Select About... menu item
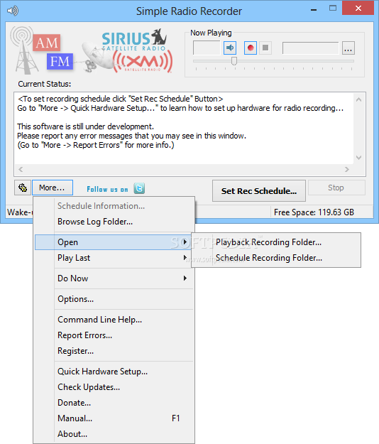The image size is (379, 444). 114,434
